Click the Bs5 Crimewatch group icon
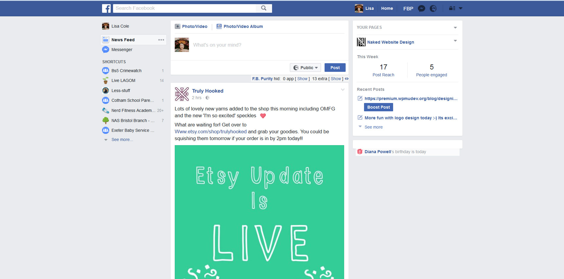This screenshot has width=564, height=279. [106, 71]
